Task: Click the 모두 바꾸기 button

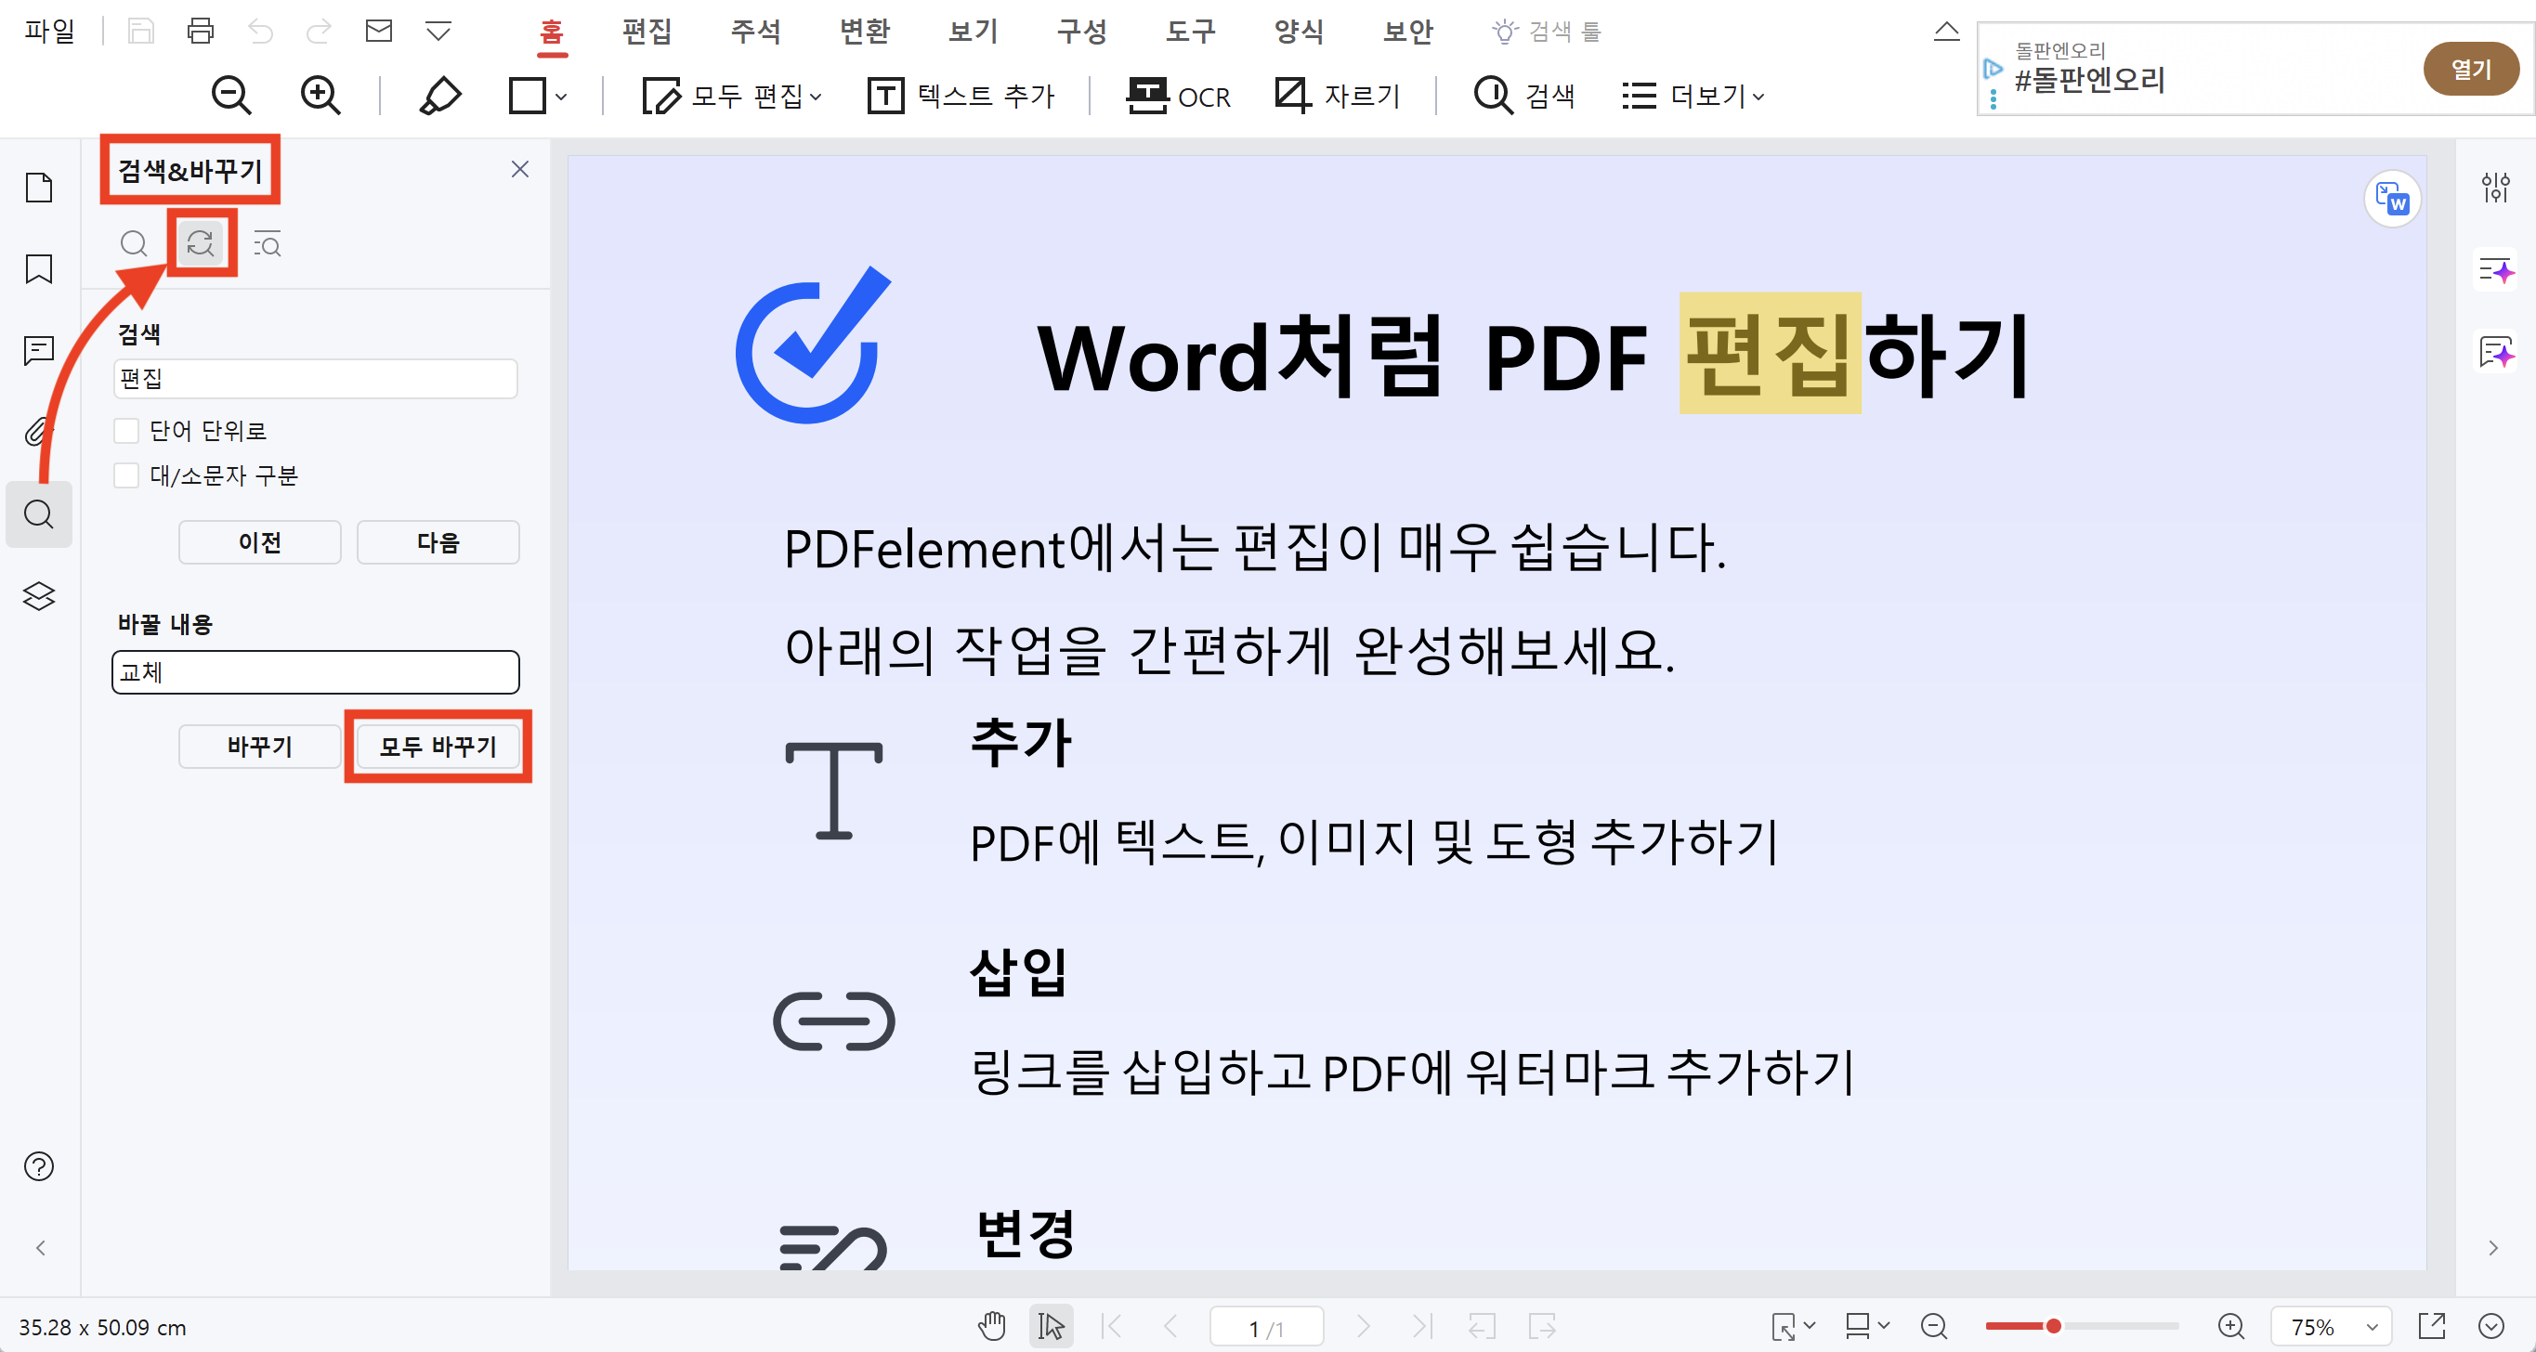Action: point(438,746)
